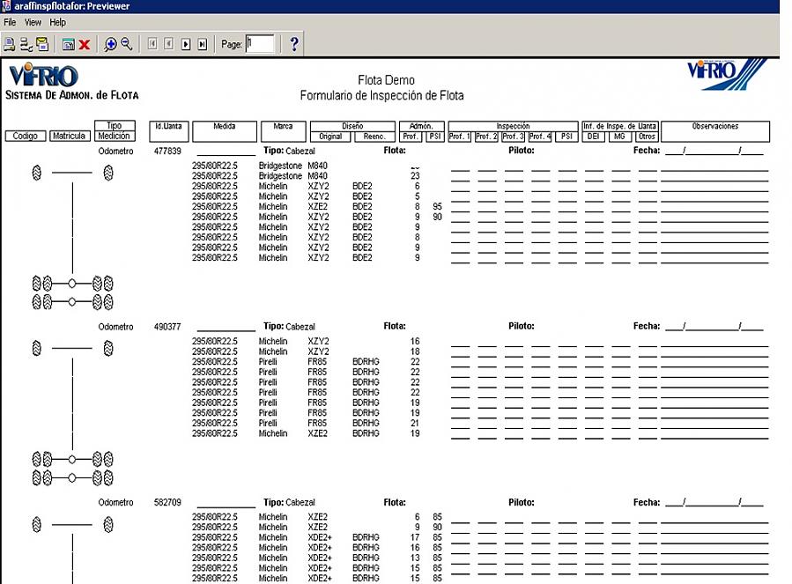Viewport: 792px width, 584px height.
Task: Click depth value 13 in the XDE2+ row
Action: point(415,558)
